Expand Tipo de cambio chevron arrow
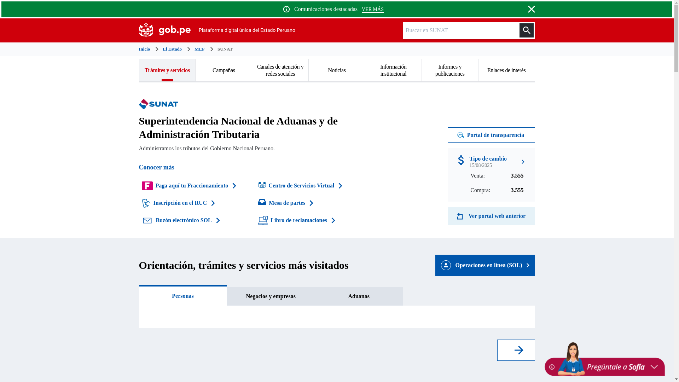 tap(523, 162)
